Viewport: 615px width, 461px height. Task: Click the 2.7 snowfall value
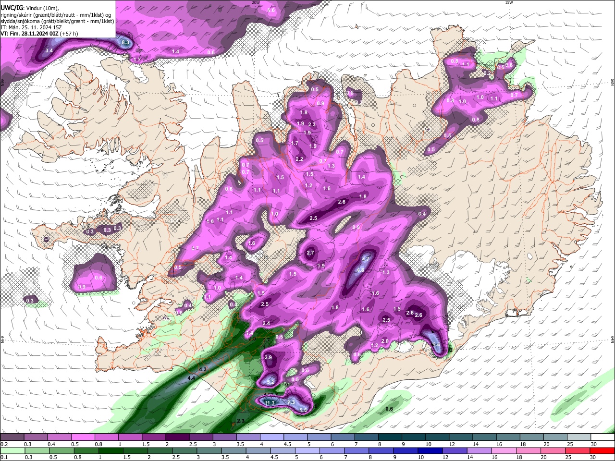pos(310,253)
